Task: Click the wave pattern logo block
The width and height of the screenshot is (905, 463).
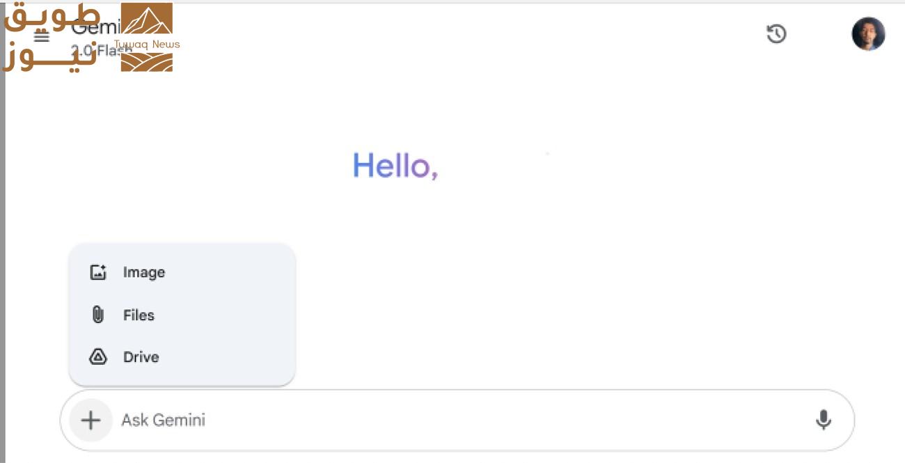Action: [146, 61]
